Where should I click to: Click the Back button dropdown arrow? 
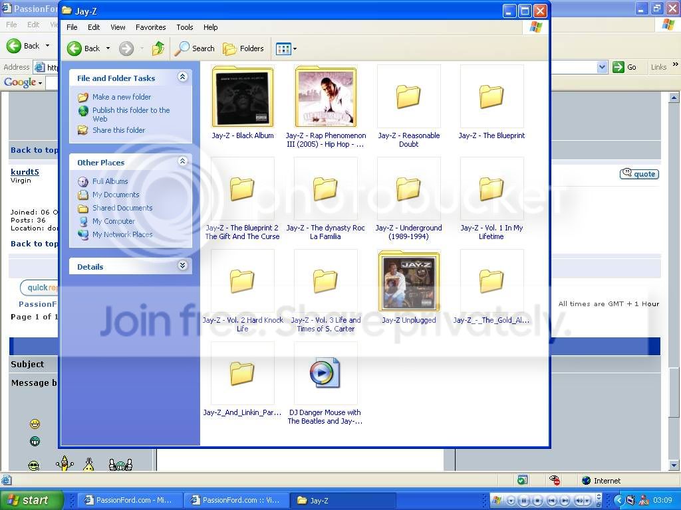[x=108, y=48]
